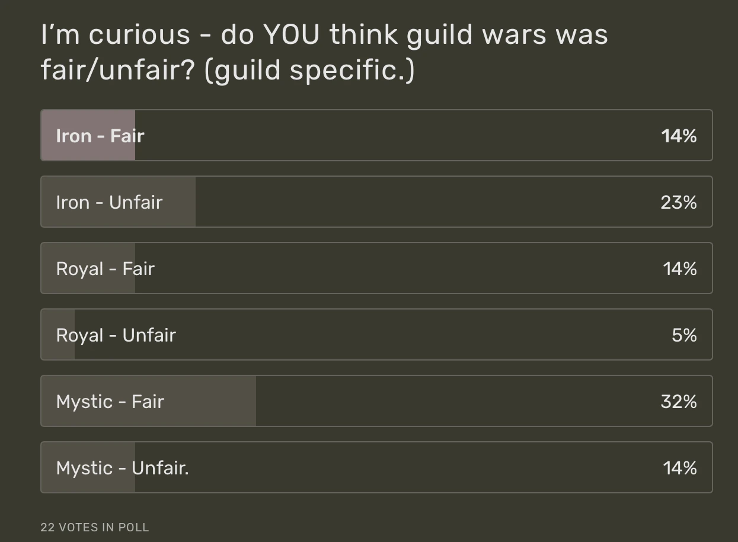This screenshot has width=738, height=542.
Task: Click the 32% result percentage
Action: (x=679, y=401)
